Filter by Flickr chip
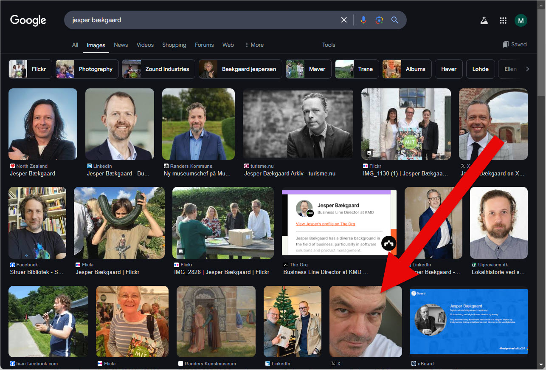Screen dimensions: 546x370 (x=30, y=69)
